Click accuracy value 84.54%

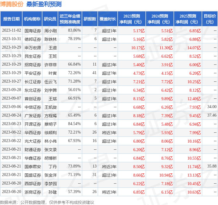pos(74,124)
